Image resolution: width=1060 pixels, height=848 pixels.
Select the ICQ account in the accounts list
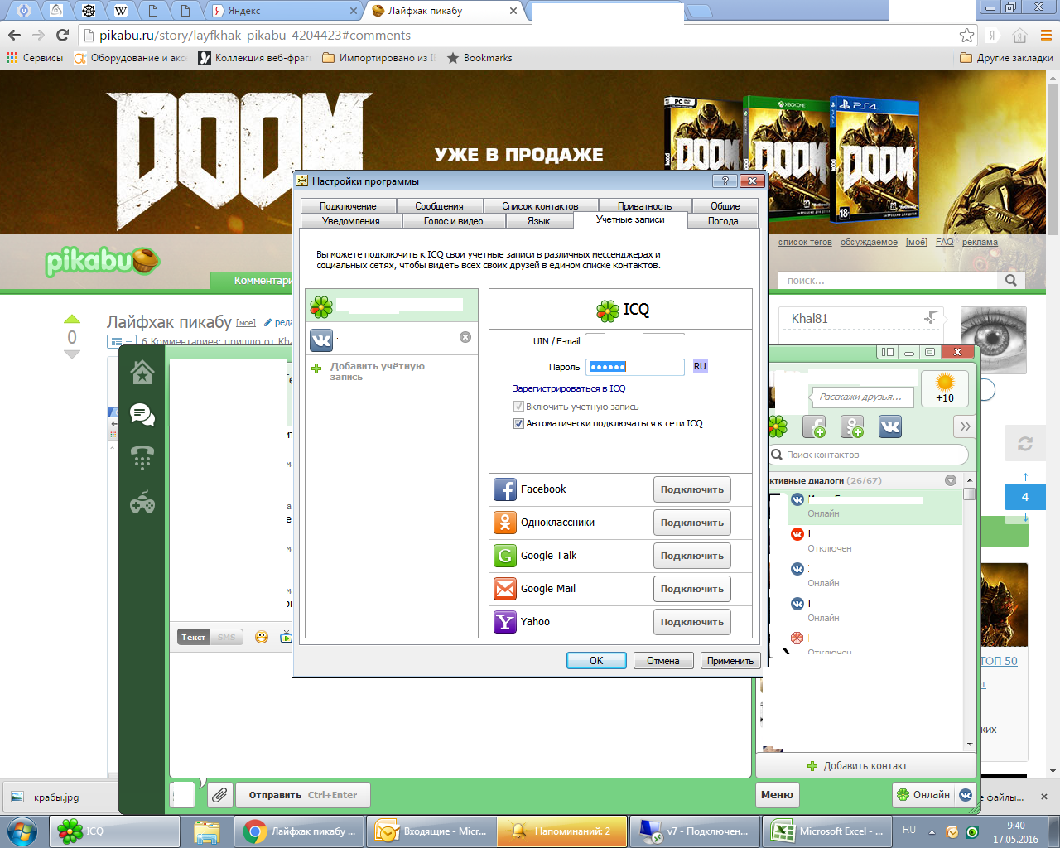point(392,306)
